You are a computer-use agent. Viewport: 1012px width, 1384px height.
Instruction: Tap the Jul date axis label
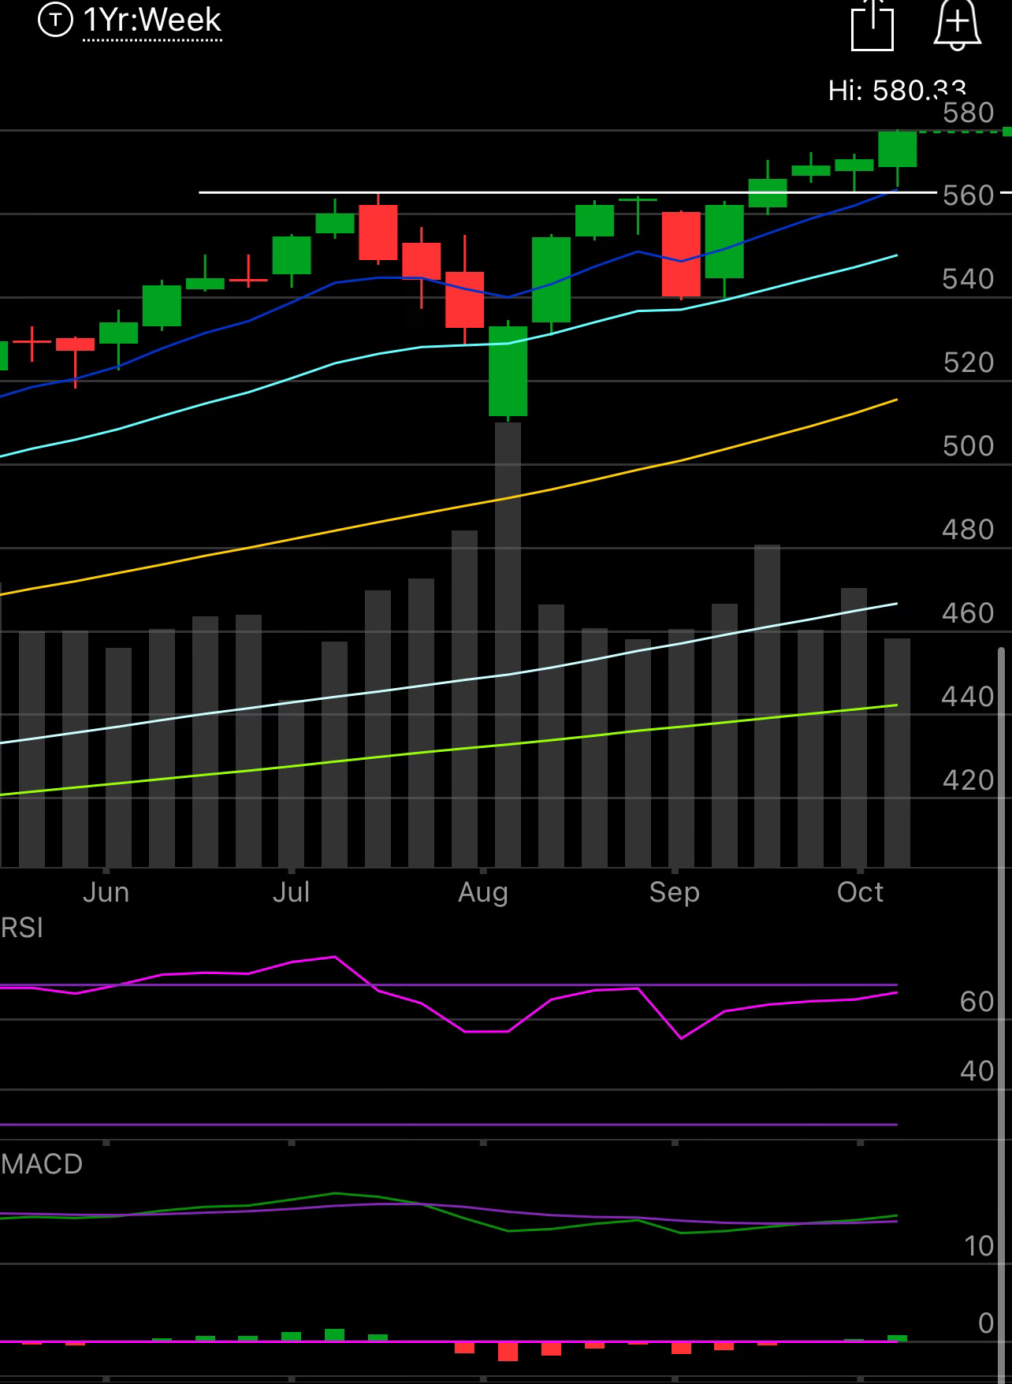pos(291,892)
